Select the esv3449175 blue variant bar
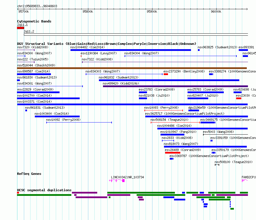This screenshot has height=220, width=256. click(x=208, y=123)
